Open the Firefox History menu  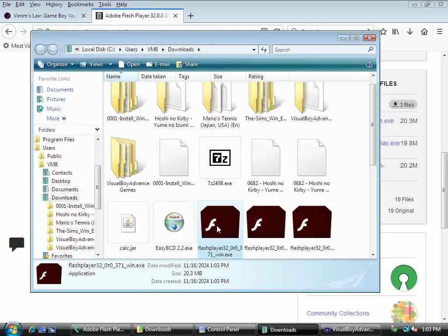click(54, 4)
